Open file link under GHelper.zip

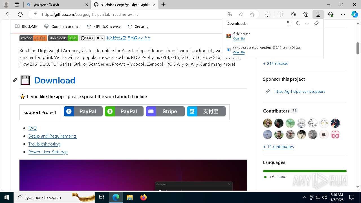pyautogui.click(x=239, y=39)
